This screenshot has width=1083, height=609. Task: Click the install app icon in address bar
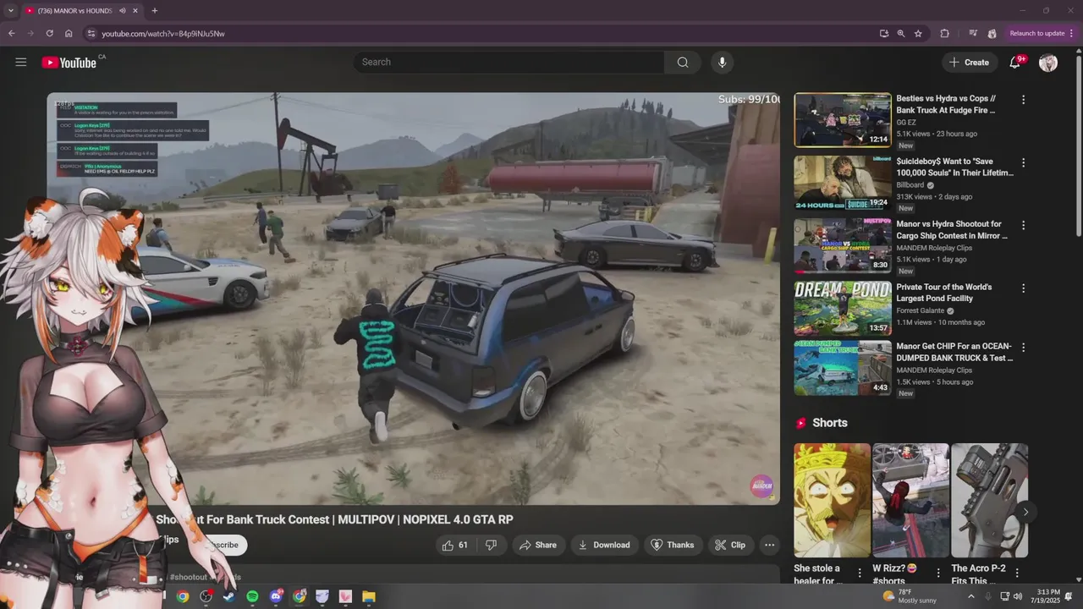(x=884, y=33)
